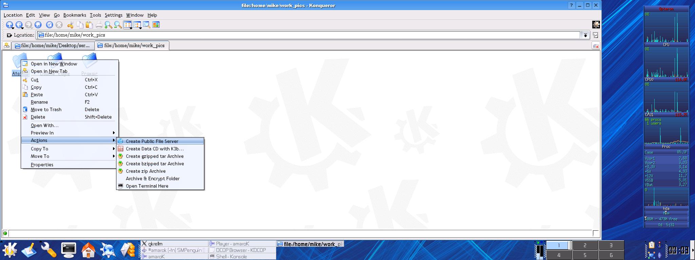Click the Copy icon in toolbar
Image resolution: width=695 pixels, height=260 pixels.
click(x=80, y=25)
